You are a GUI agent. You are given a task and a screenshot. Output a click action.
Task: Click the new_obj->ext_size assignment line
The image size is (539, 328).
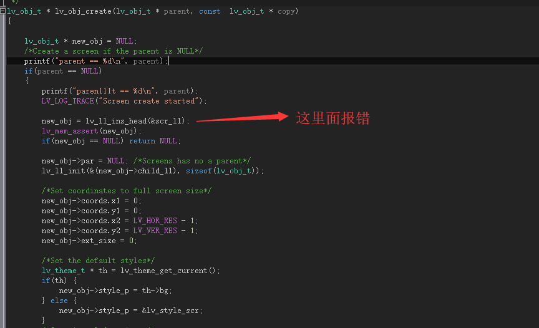[89, 241]
